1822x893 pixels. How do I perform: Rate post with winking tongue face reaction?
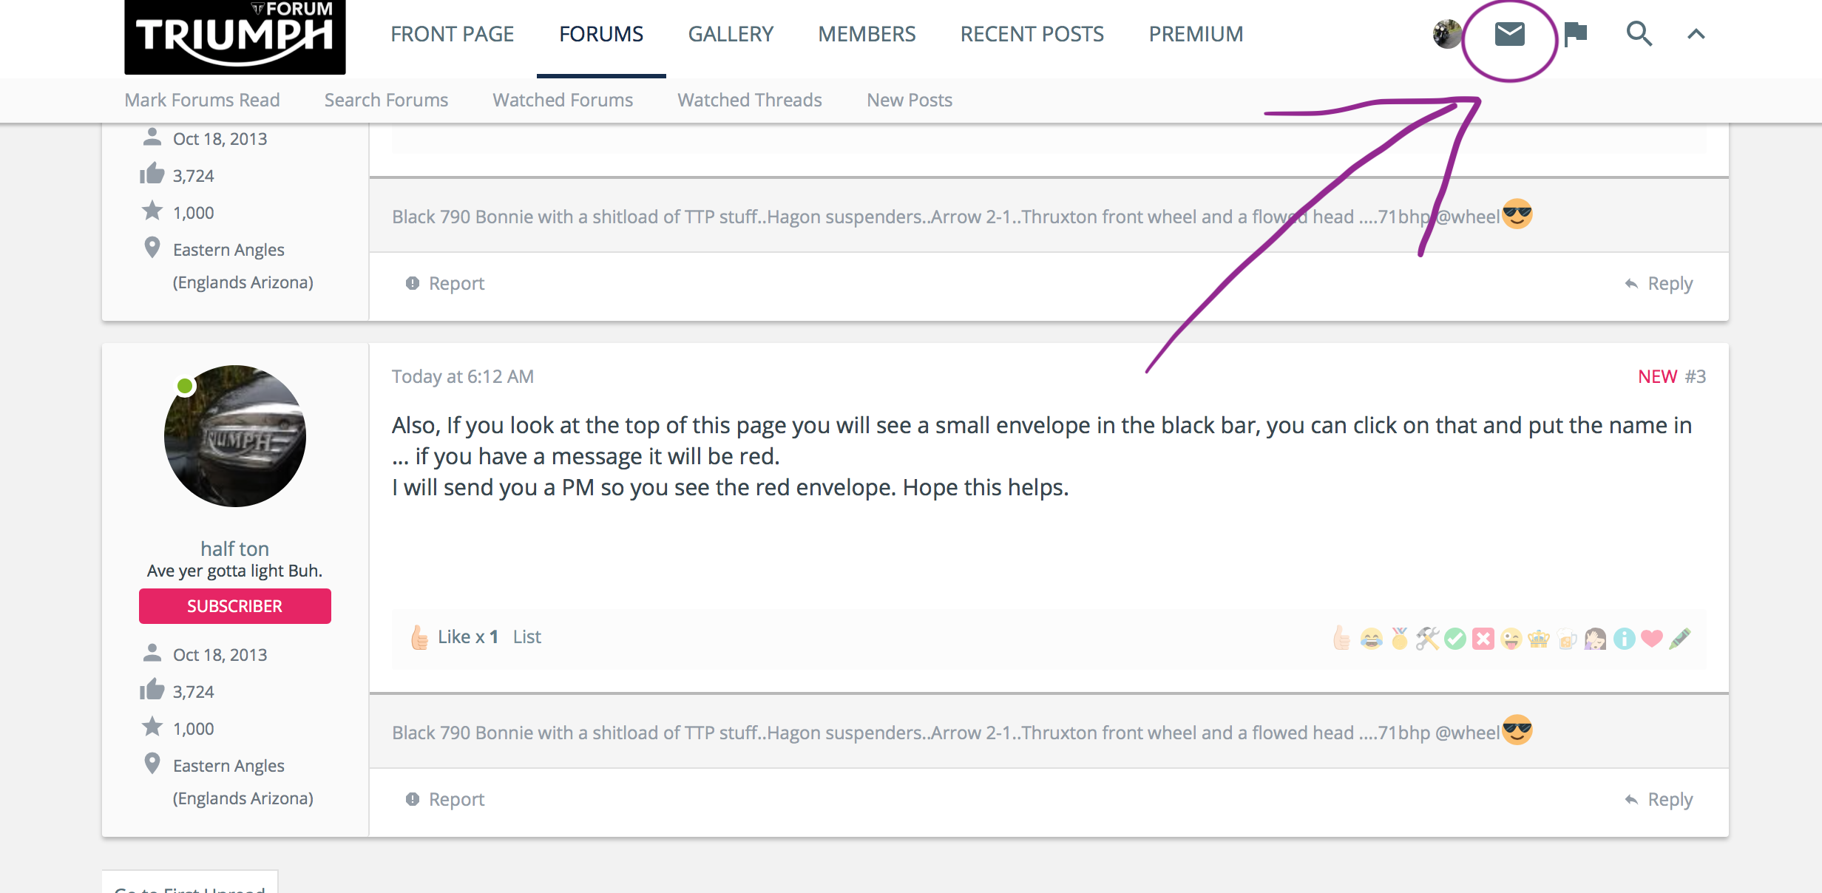(x=1511, y=639)
